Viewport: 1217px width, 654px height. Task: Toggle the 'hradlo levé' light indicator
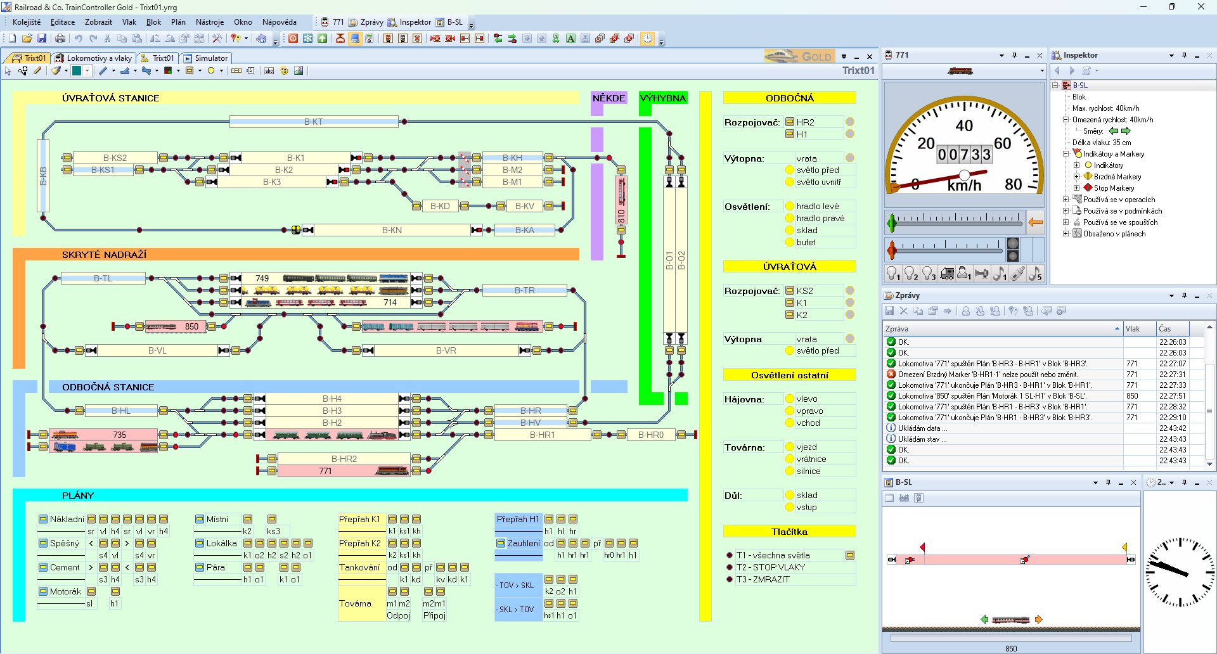tap(790, 206)
